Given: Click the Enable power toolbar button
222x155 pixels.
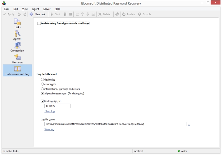Looking at the screenshot, I should [x=128, y=14].
